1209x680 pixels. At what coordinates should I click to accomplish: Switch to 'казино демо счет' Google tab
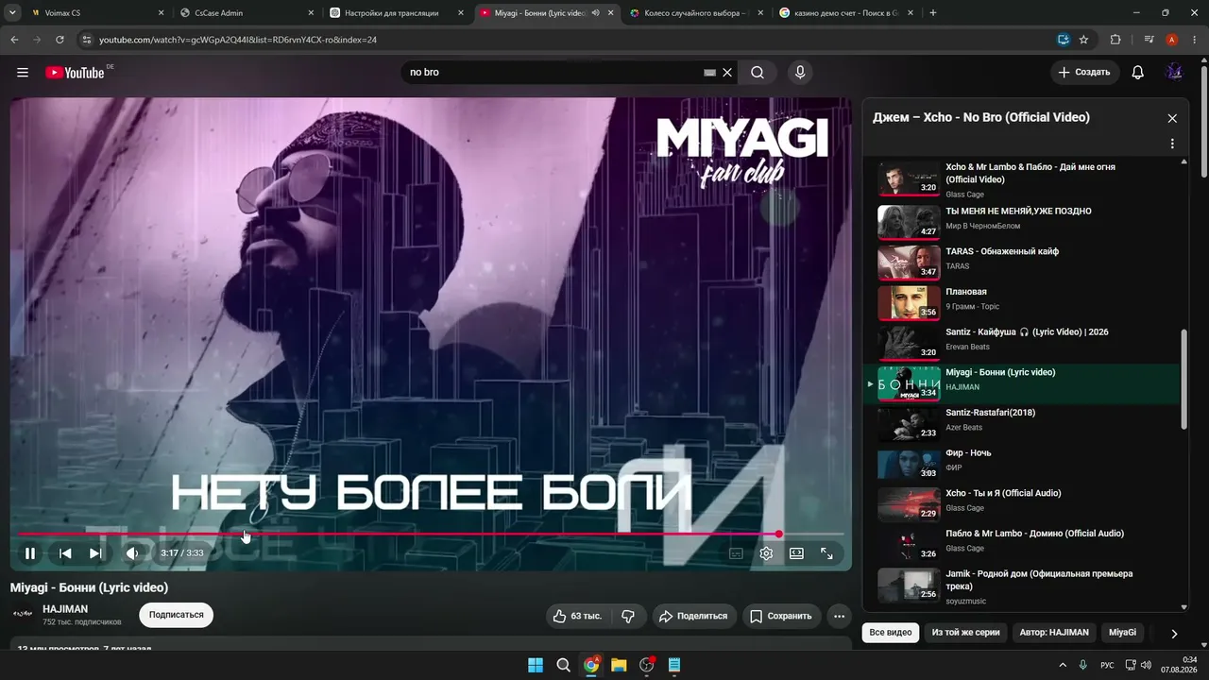848,13
